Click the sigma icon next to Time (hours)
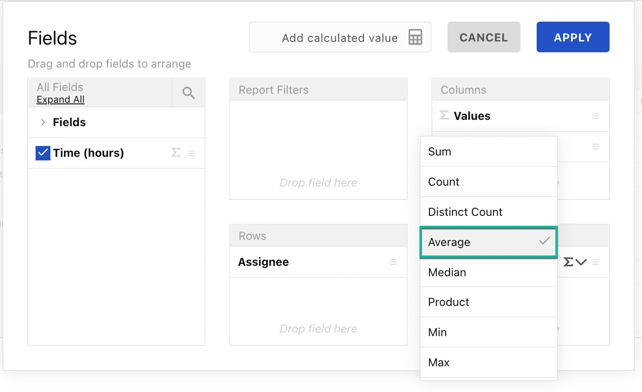 click(x=176, y=153)
